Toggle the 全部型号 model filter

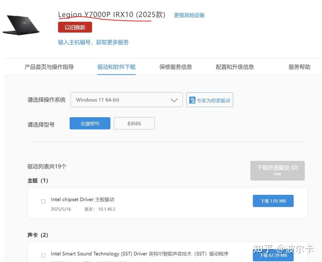(90, 123)
